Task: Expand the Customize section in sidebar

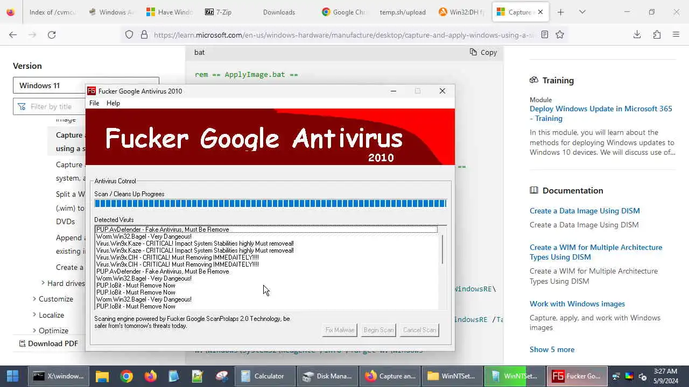Action: tap(34, 299)
